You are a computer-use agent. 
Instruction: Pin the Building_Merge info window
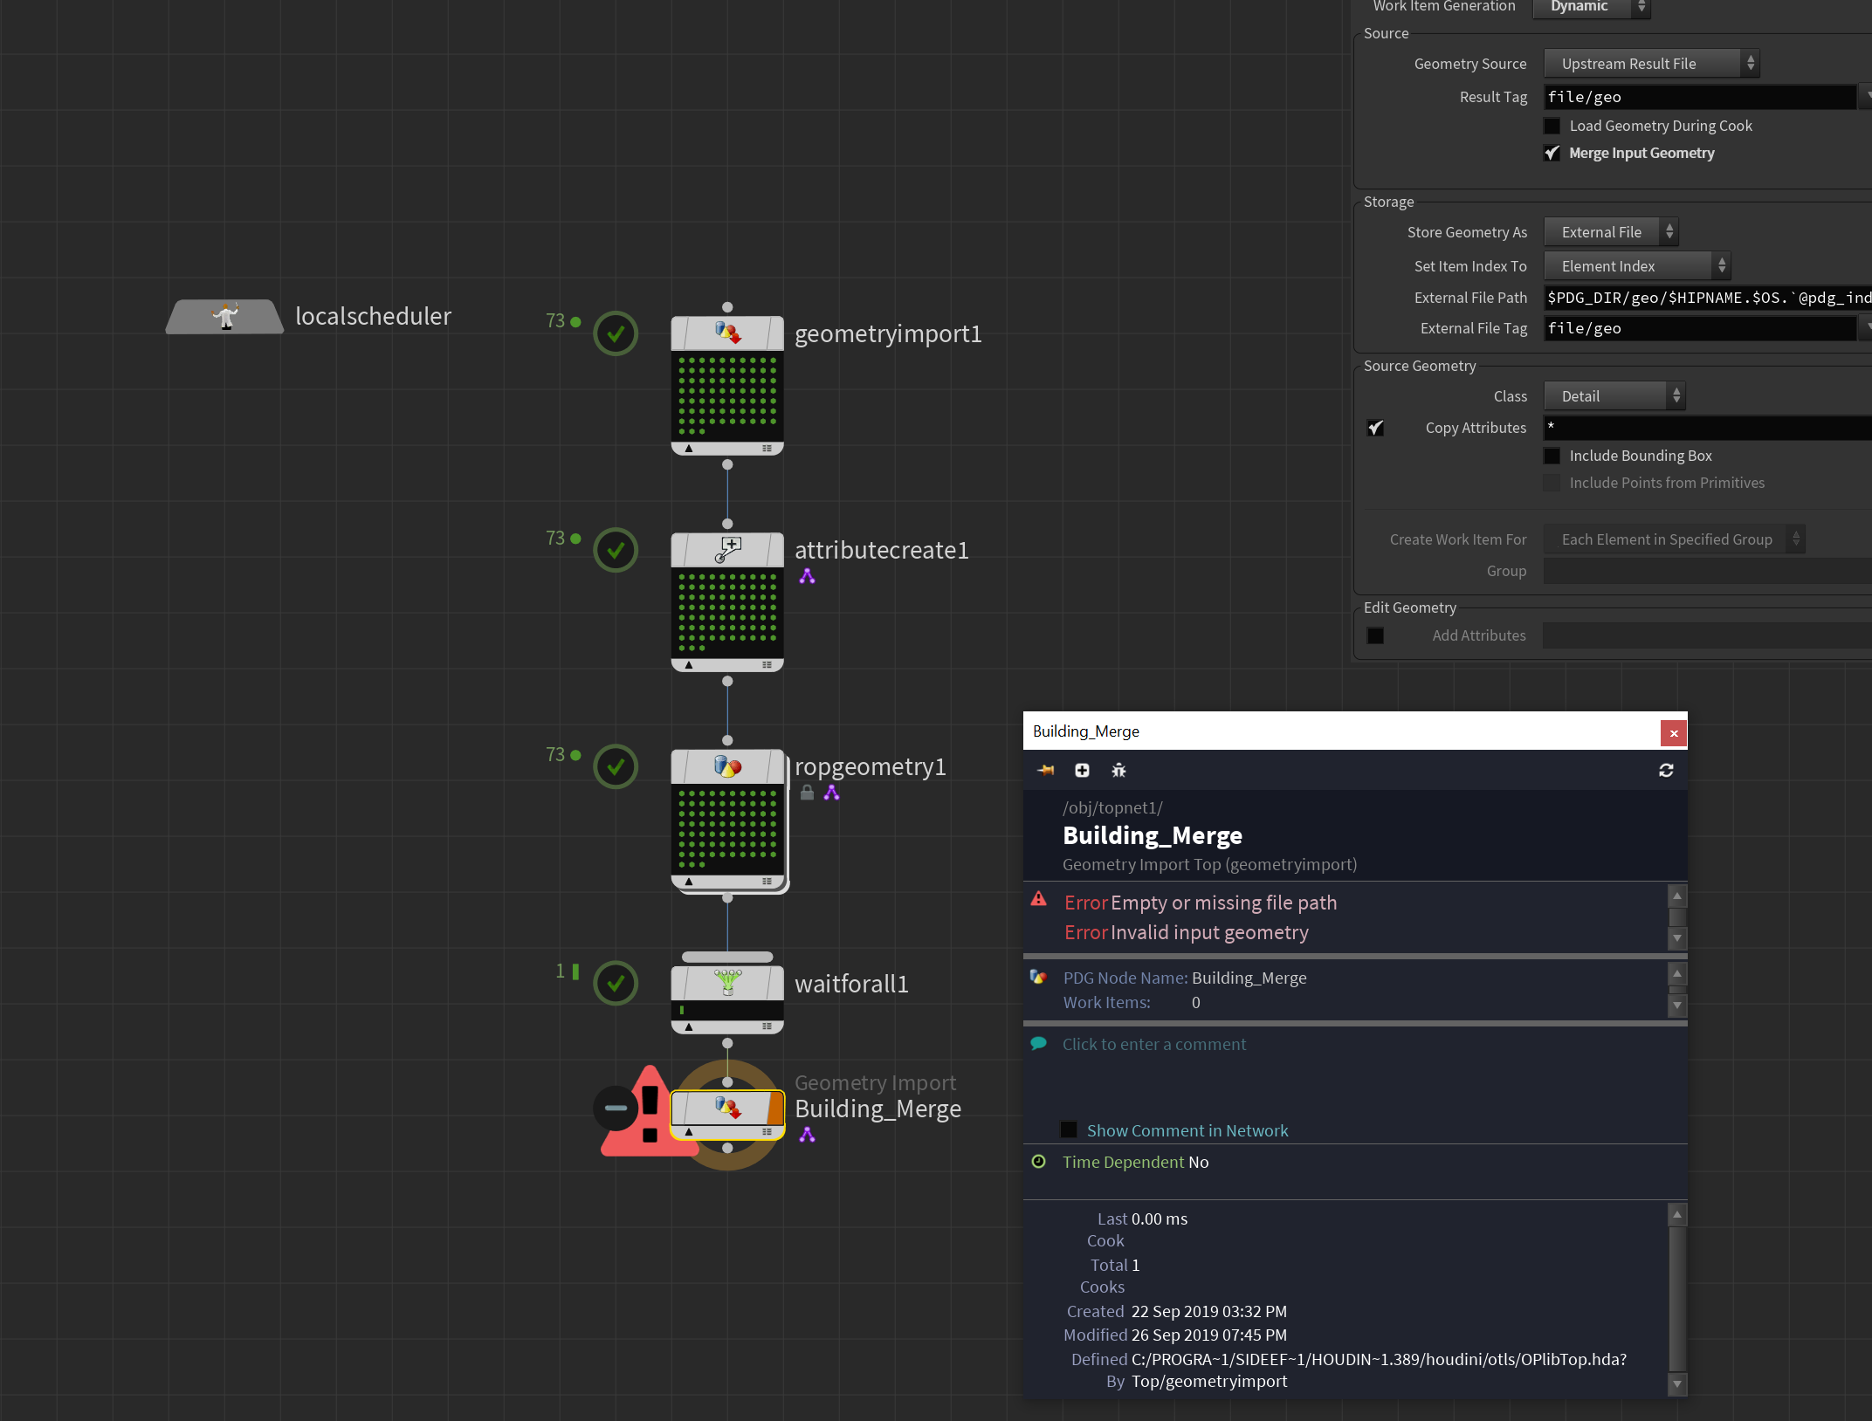pos(1045,770)
